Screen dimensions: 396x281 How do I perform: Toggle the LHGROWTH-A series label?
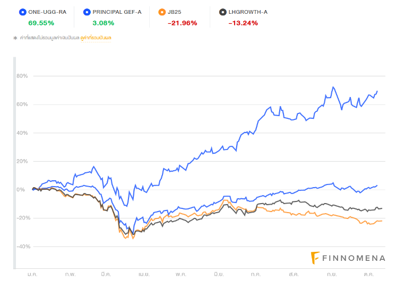[x=249, y=12]
